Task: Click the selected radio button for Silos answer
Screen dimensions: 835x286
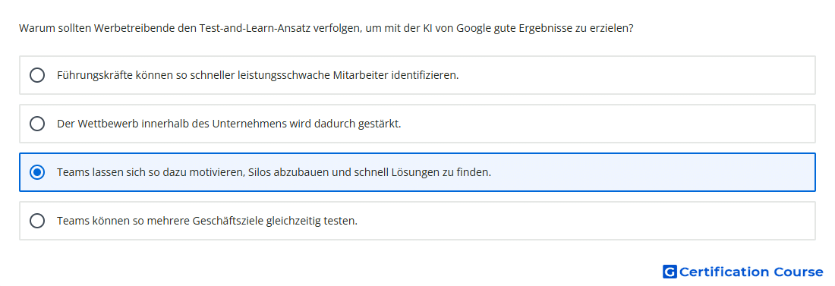Action: coord(37,172)
